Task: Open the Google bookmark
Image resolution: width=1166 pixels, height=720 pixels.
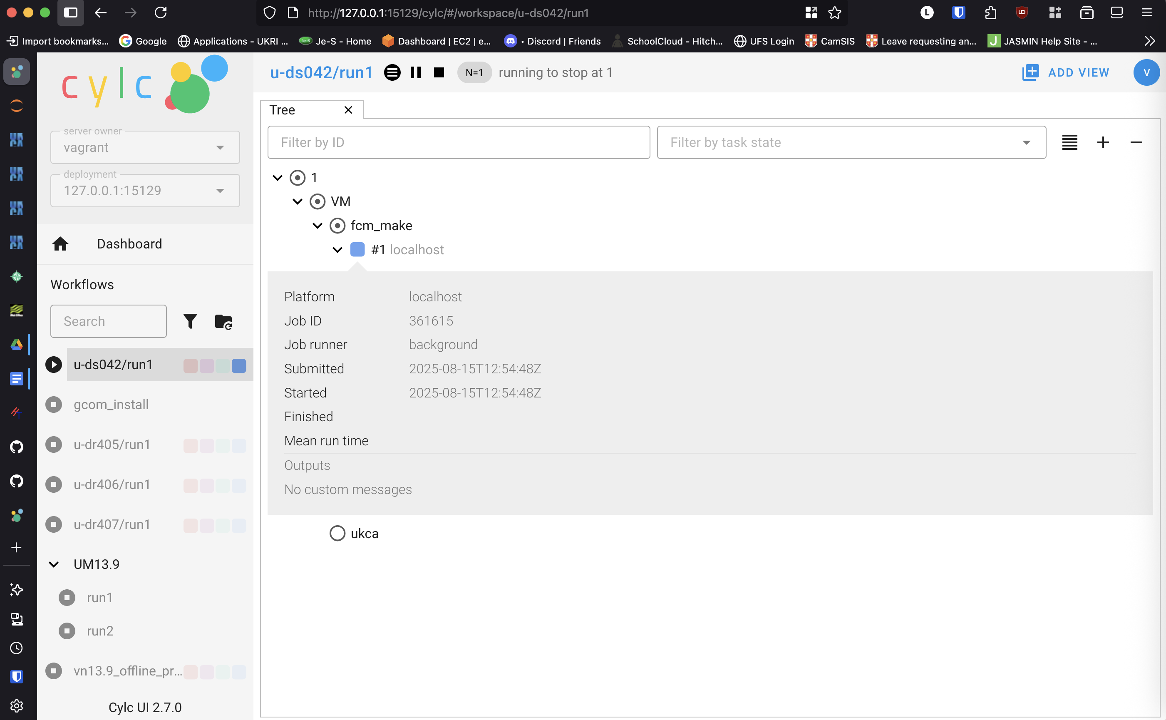Action: pos(143,42)
